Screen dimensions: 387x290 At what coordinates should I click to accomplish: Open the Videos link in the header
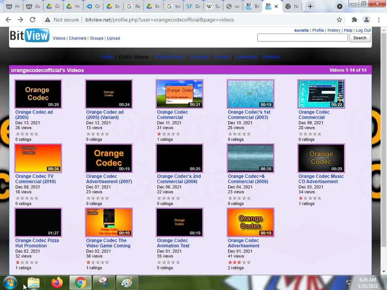(x=59, y=38)
